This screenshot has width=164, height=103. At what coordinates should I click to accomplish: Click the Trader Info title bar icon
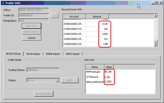(3, 3)
